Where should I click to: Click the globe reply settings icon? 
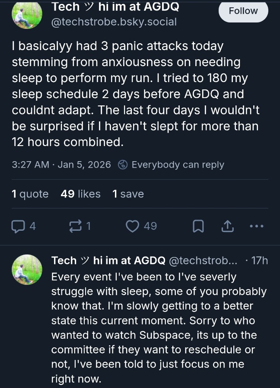123,165
